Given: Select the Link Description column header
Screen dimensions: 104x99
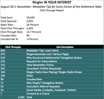Looking at the screenshot, I should tap(65, 47).
